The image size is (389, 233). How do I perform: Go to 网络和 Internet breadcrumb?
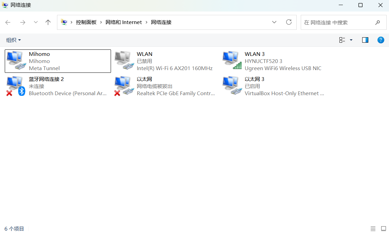pos(124,22)
